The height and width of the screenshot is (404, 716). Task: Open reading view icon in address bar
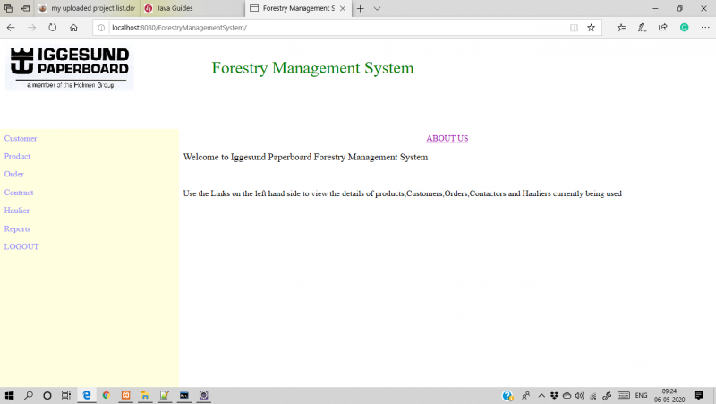[574, 28]
